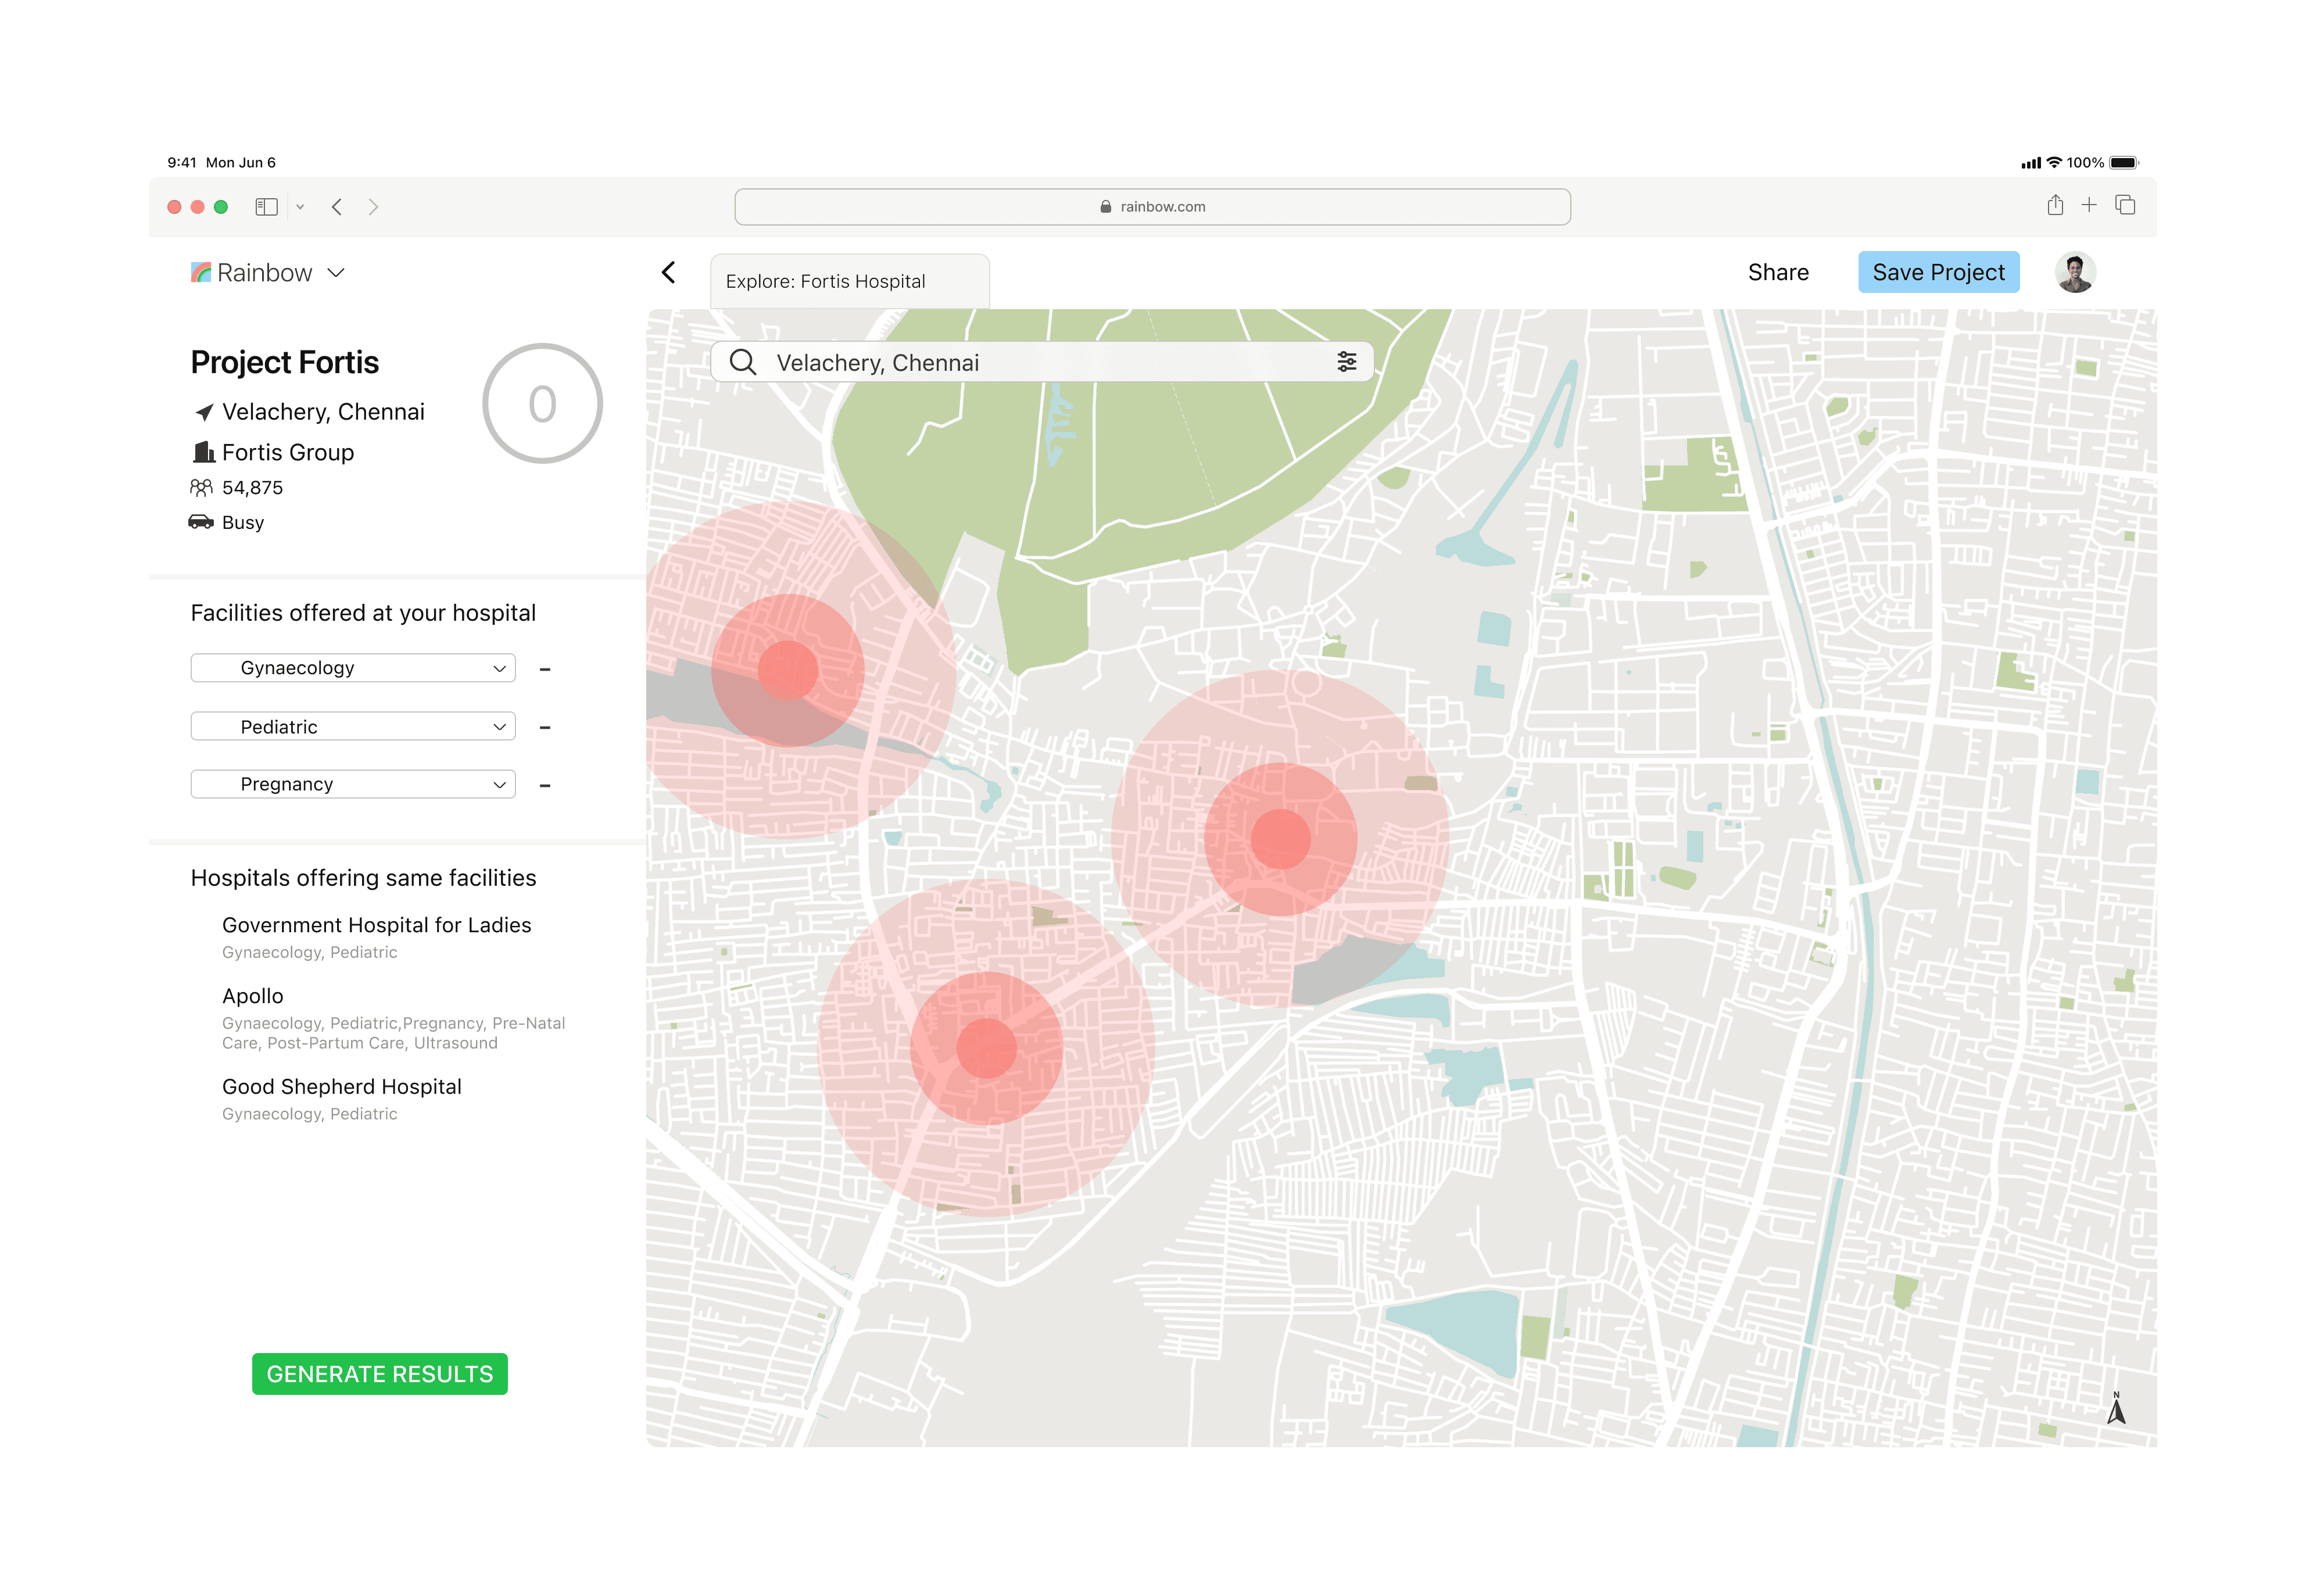
Task: Toggle the browser sidebar icon
Action: coord(266,207)
